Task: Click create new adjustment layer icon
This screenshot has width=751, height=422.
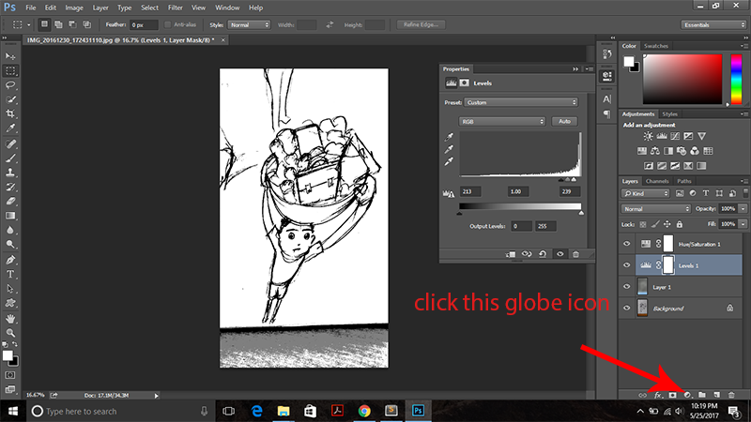Action: coord(687,395)
